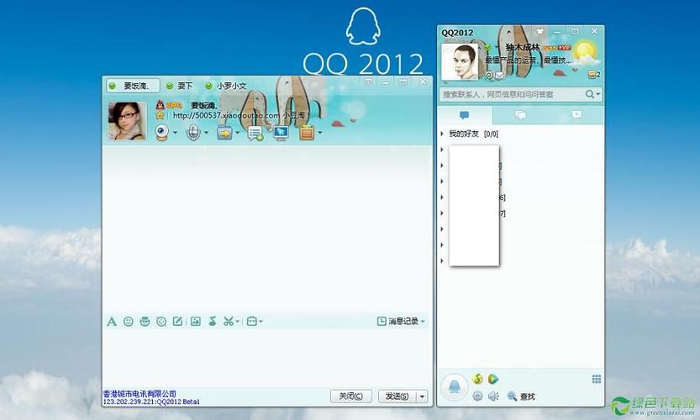
Task: Click the QQ penguin icon beside contact name
Action: [161, 105]
